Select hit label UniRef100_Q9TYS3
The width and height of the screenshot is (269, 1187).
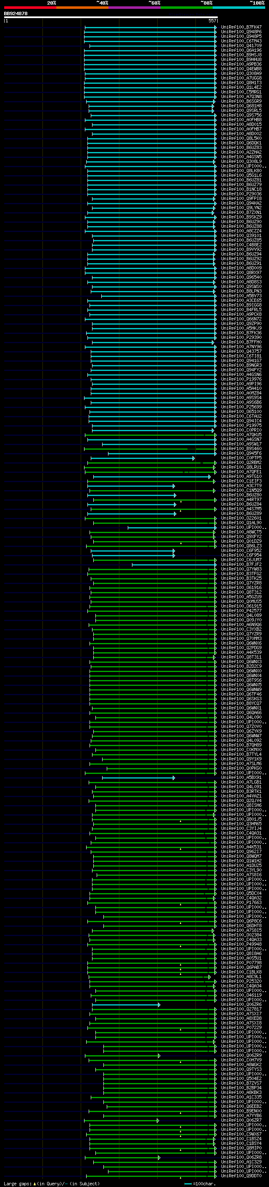pyautogui.click(x=241, y=1070)
